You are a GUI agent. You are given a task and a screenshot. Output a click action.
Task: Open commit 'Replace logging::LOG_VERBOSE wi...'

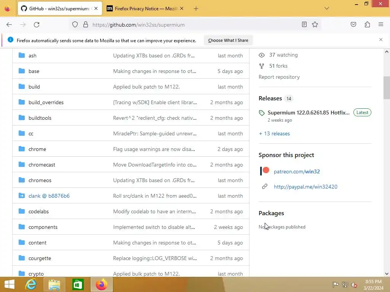coord(155,258)
